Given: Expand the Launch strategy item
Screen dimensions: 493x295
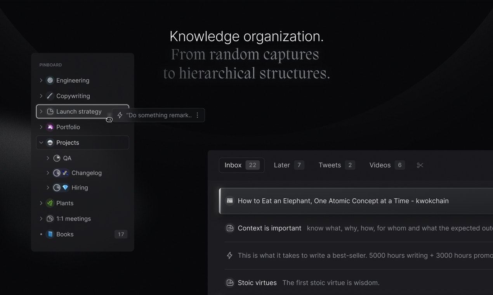Looking at the screenshot, I should (41, 111).
